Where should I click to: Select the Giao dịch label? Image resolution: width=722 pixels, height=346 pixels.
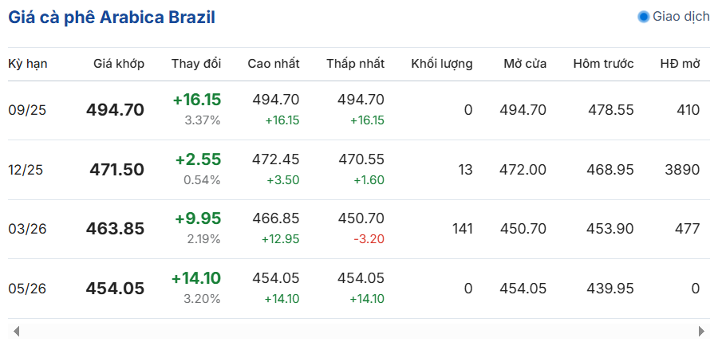point(681,17)
